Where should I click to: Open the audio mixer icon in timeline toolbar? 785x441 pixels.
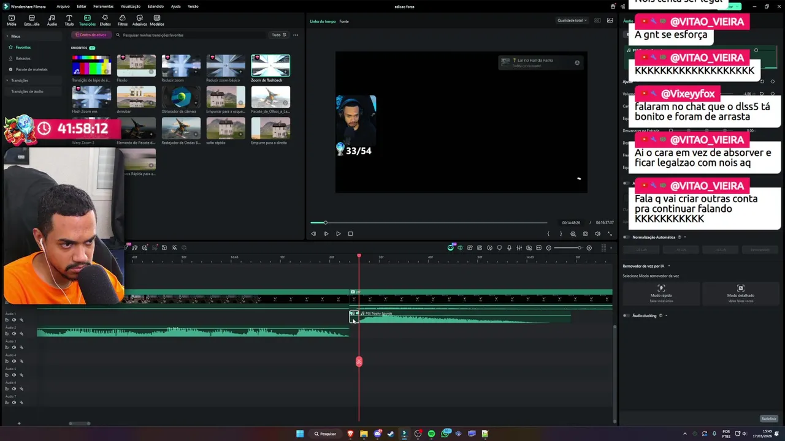pos(519,247)
